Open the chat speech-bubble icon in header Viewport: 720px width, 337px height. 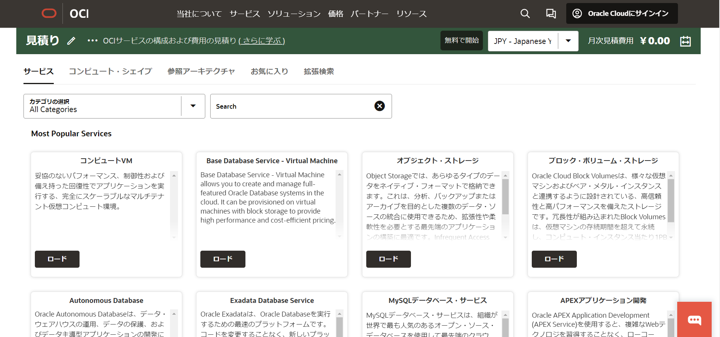tap(551, 14)
